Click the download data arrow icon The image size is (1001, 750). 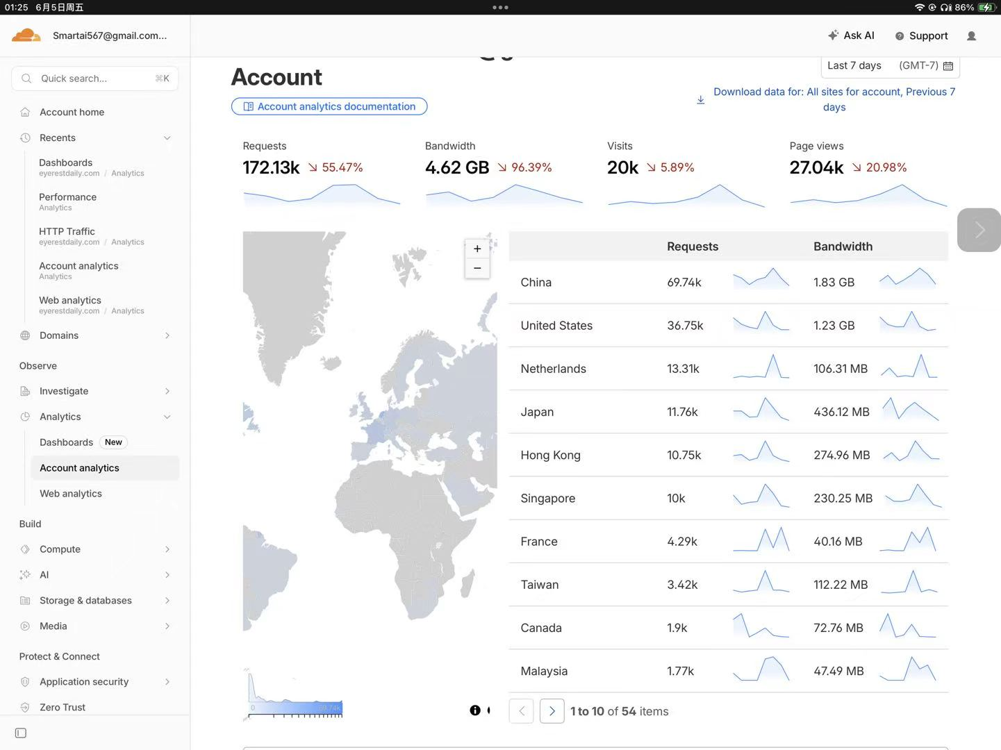tap(701, 99)
